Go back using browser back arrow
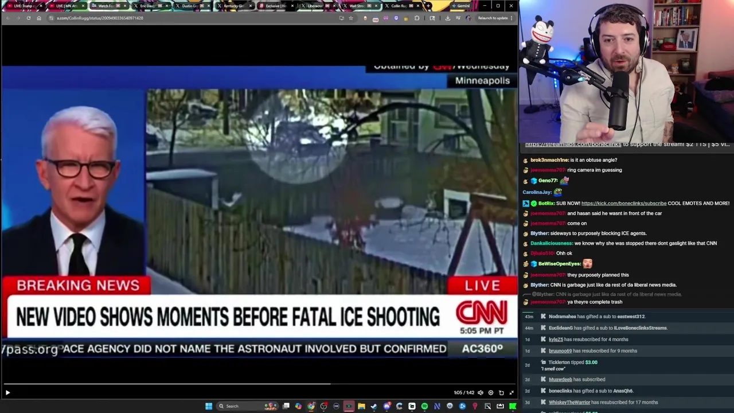Screen dimensions: 734x413 click(x=7, y=18)
